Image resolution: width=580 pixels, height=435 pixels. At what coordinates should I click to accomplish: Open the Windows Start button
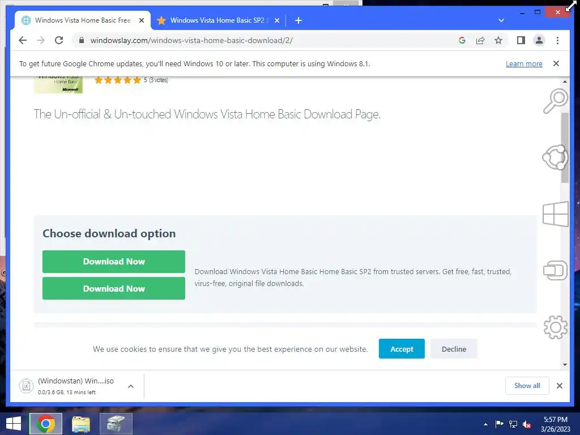pyautogui.click(x=14, y=424)
